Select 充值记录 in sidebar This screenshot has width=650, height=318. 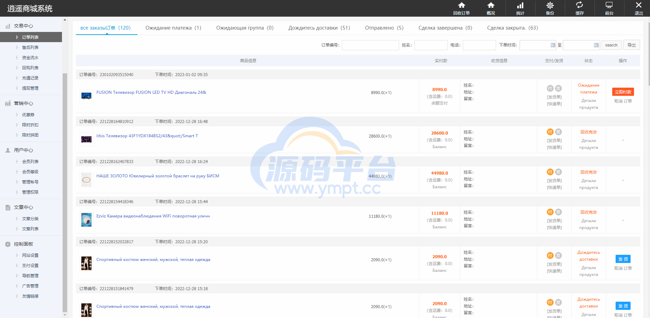tap(30, 78)
